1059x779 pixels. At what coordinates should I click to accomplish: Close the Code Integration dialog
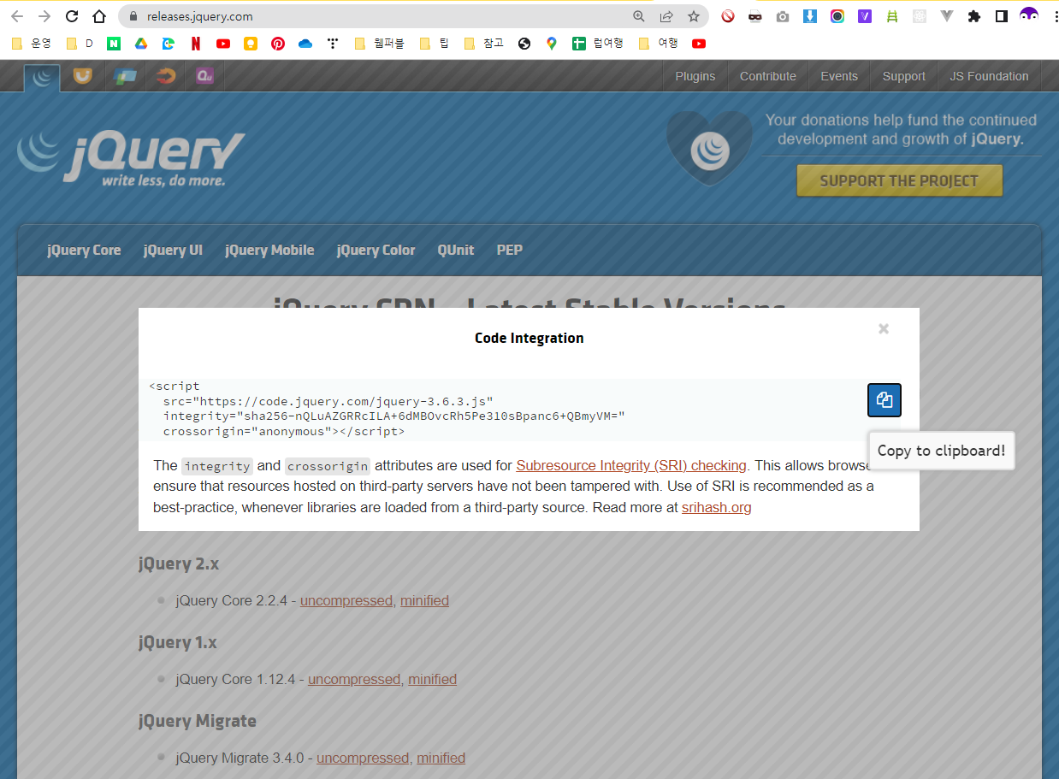pyautogui.click(x=884, y=328)
